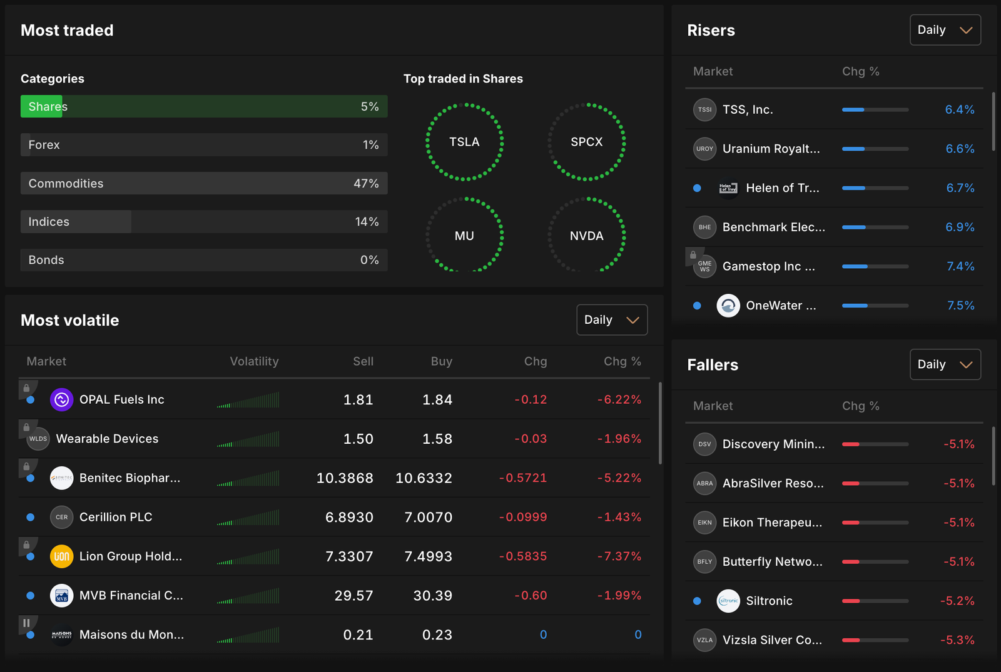Click the Risers list scrollbar
This screenshot has height=672, width=1001.
(x=993, y=121)
